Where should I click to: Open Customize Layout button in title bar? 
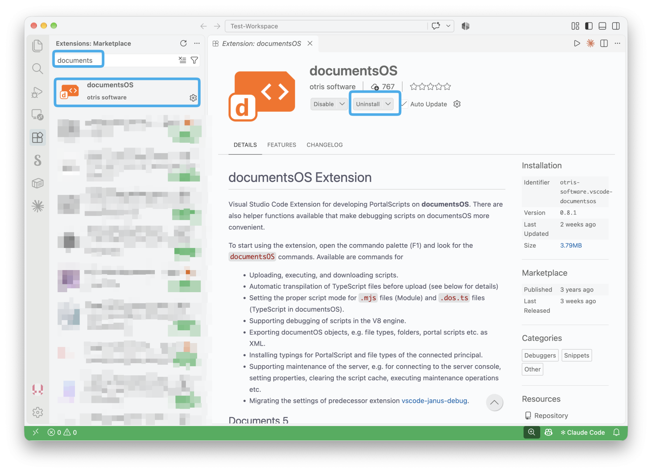click(x=575, y=26)
